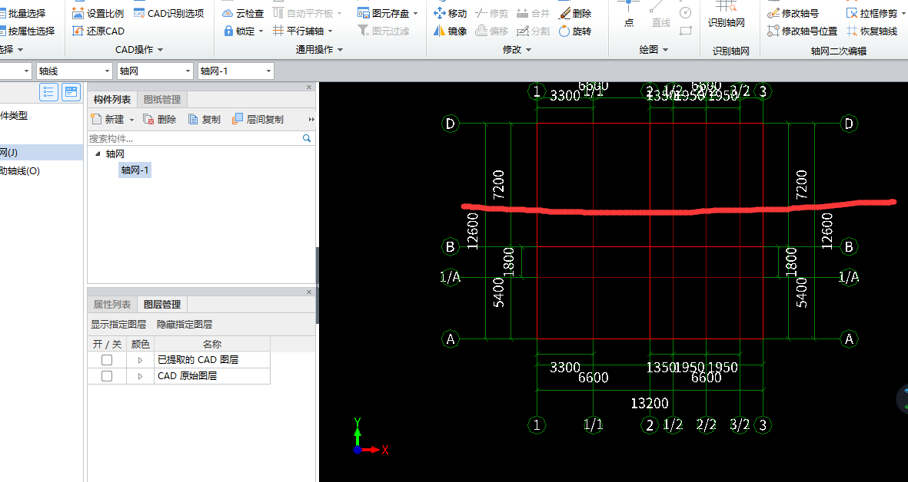The image size is (908, 482).
Task: Select the 点 point drawing tool
Action: 629,15
